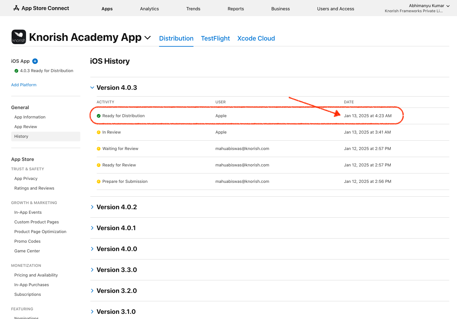Select History in the General sidebar
The height and width of the screenshot is (319, 457).
(x=46, y=136)
